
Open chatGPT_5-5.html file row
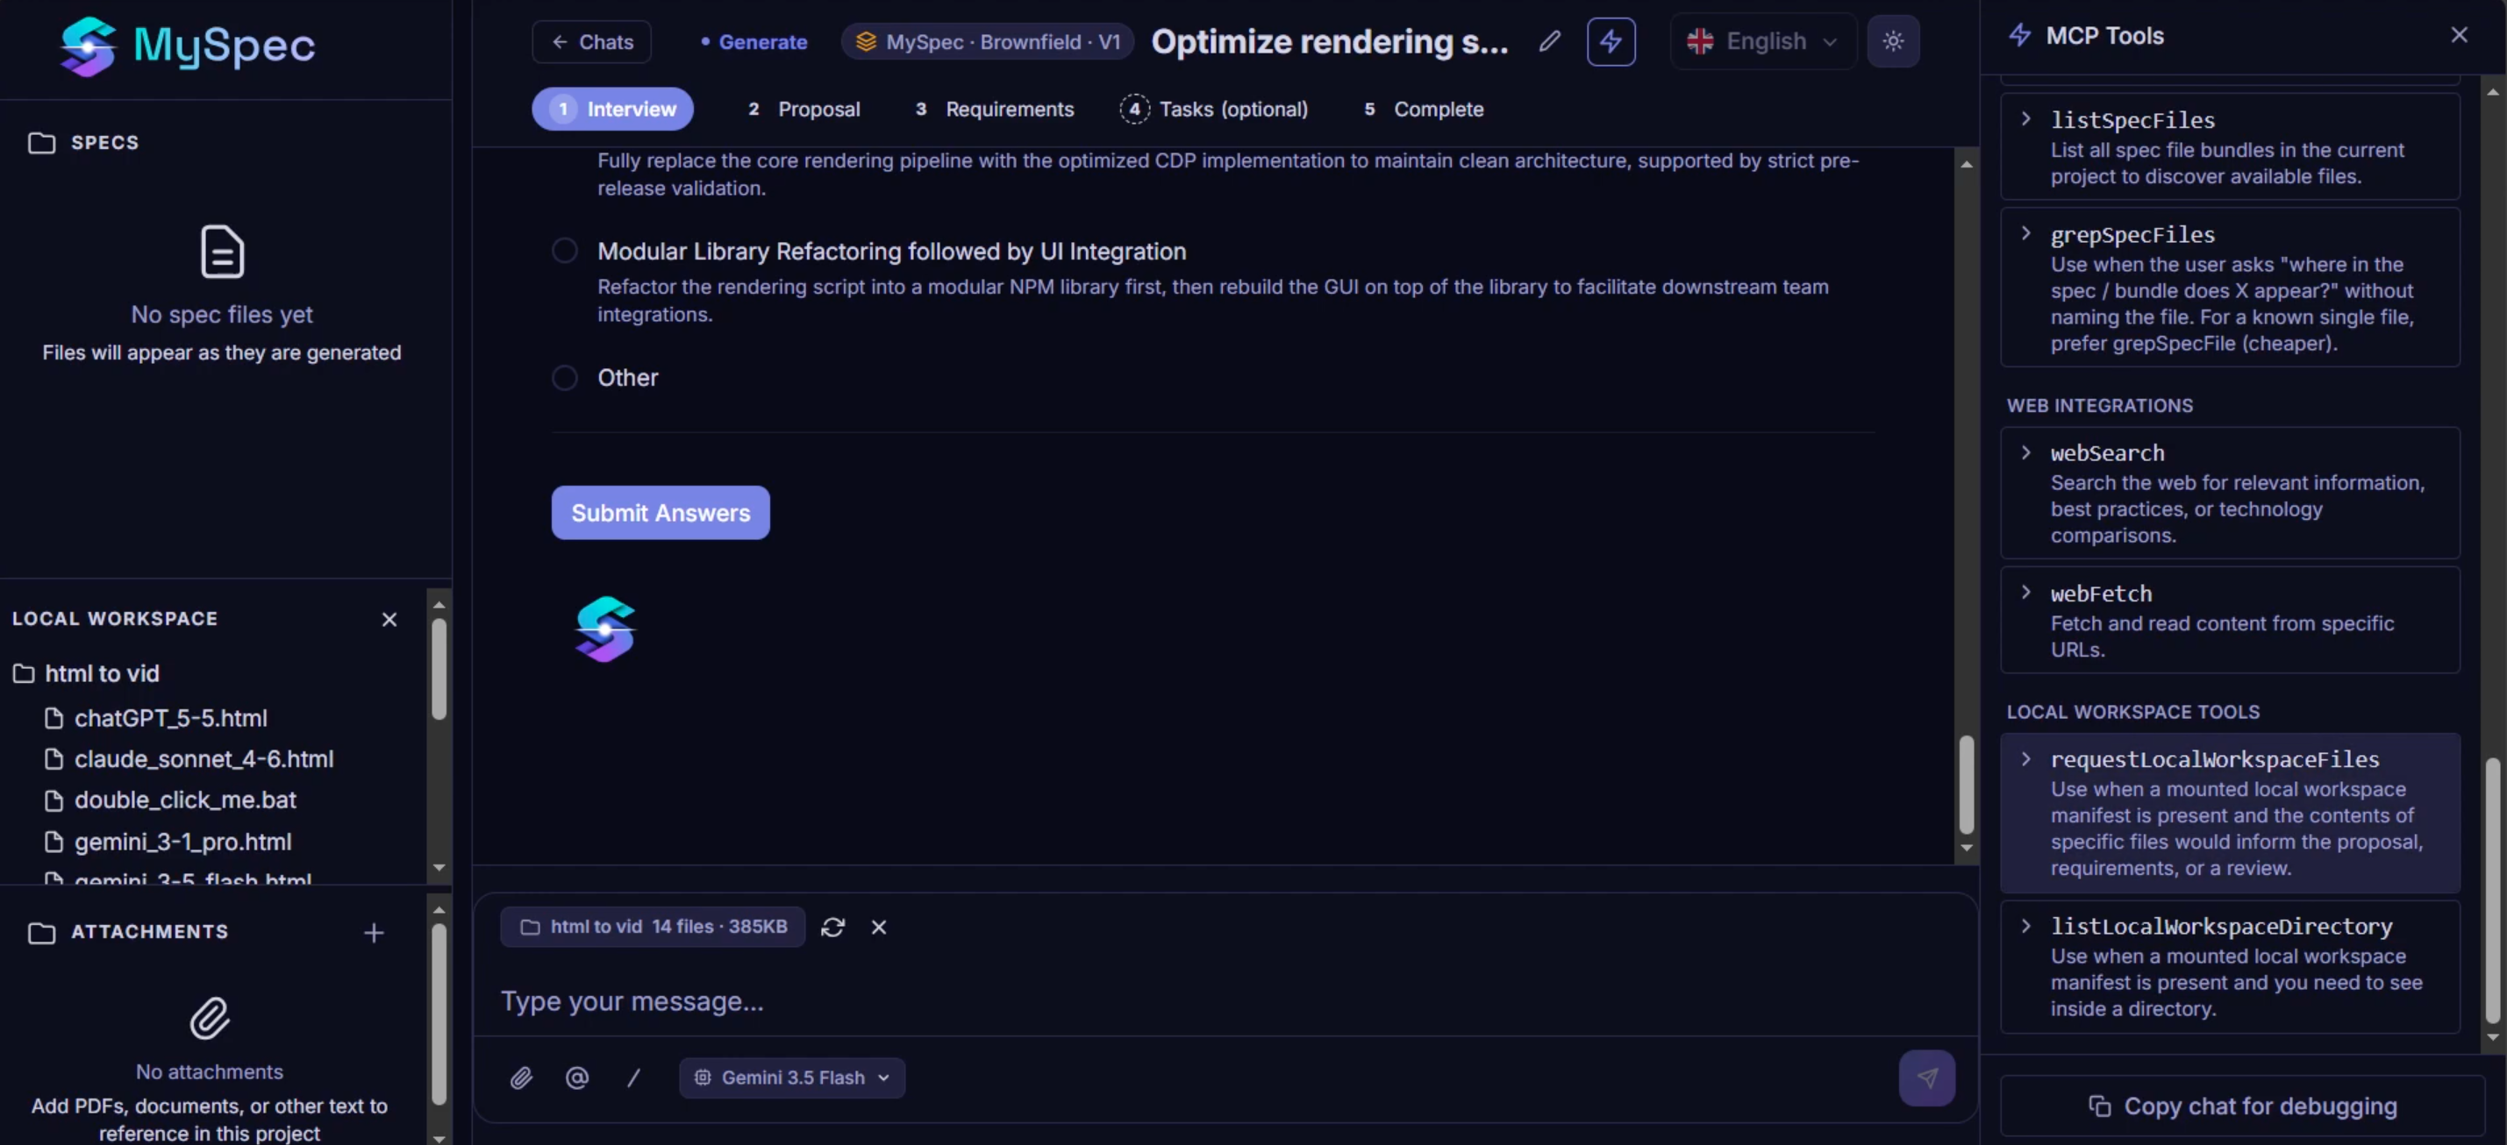170,718
